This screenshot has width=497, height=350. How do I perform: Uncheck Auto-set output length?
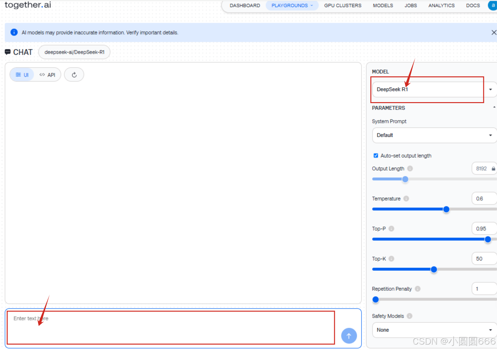click(x=376, y=156)
